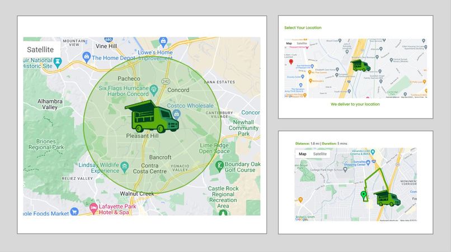This screenshot has width=451, height=252.
Task: Click the Bancroft label
Action: pos(160,158)
